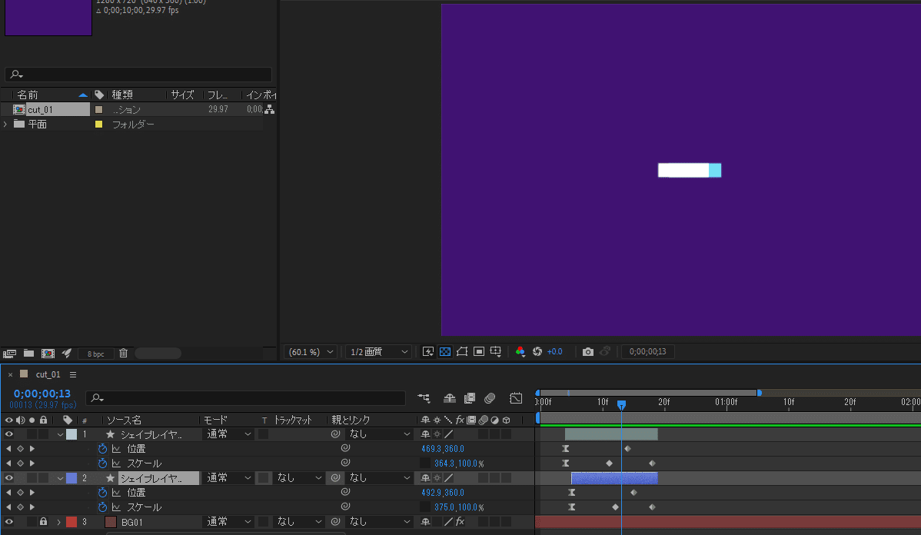Click the ソース名 column header
Viewport: 921px width, 535px height.
point(124,420)
